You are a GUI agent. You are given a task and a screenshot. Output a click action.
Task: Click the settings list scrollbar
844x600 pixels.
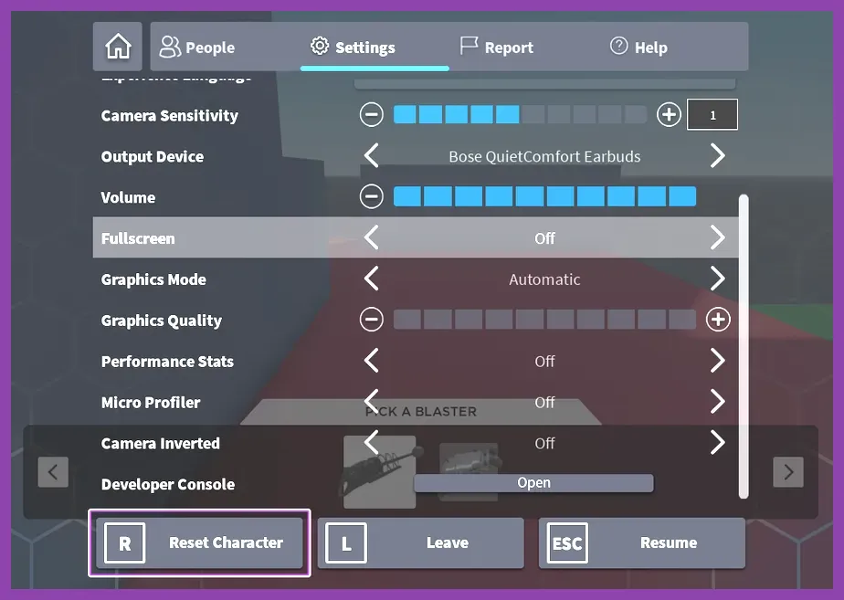[744, 347]
